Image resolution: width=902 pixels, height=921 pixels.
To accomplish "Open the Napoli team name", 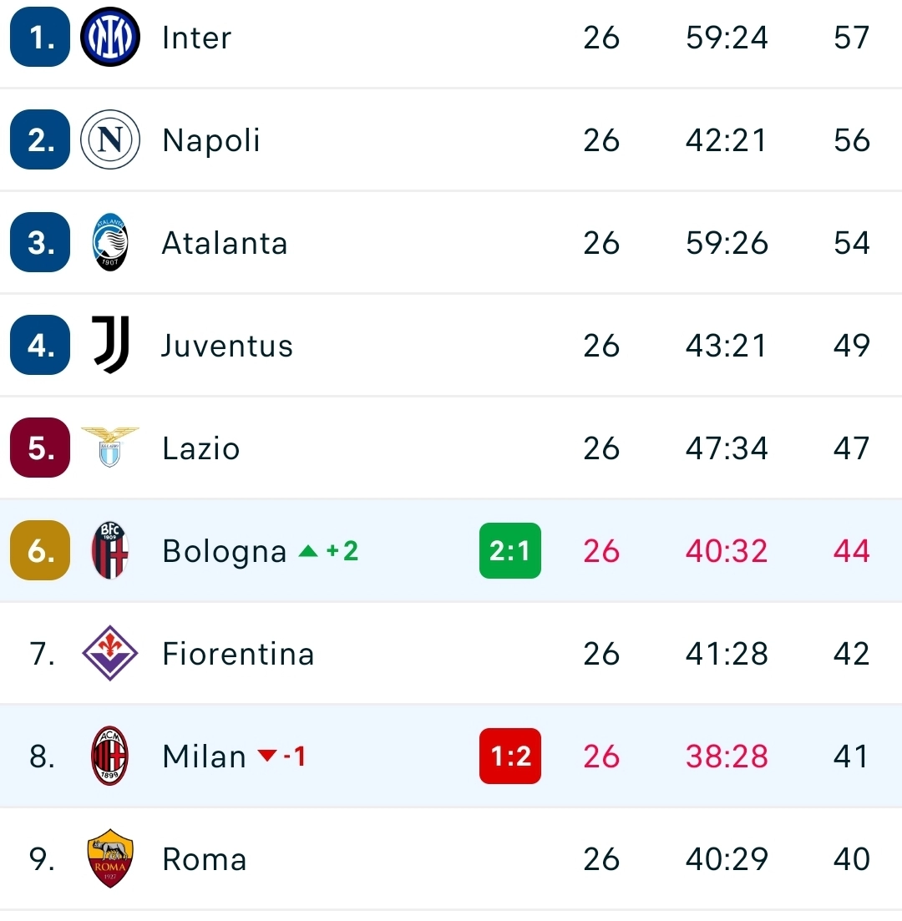I will point(210,140).
